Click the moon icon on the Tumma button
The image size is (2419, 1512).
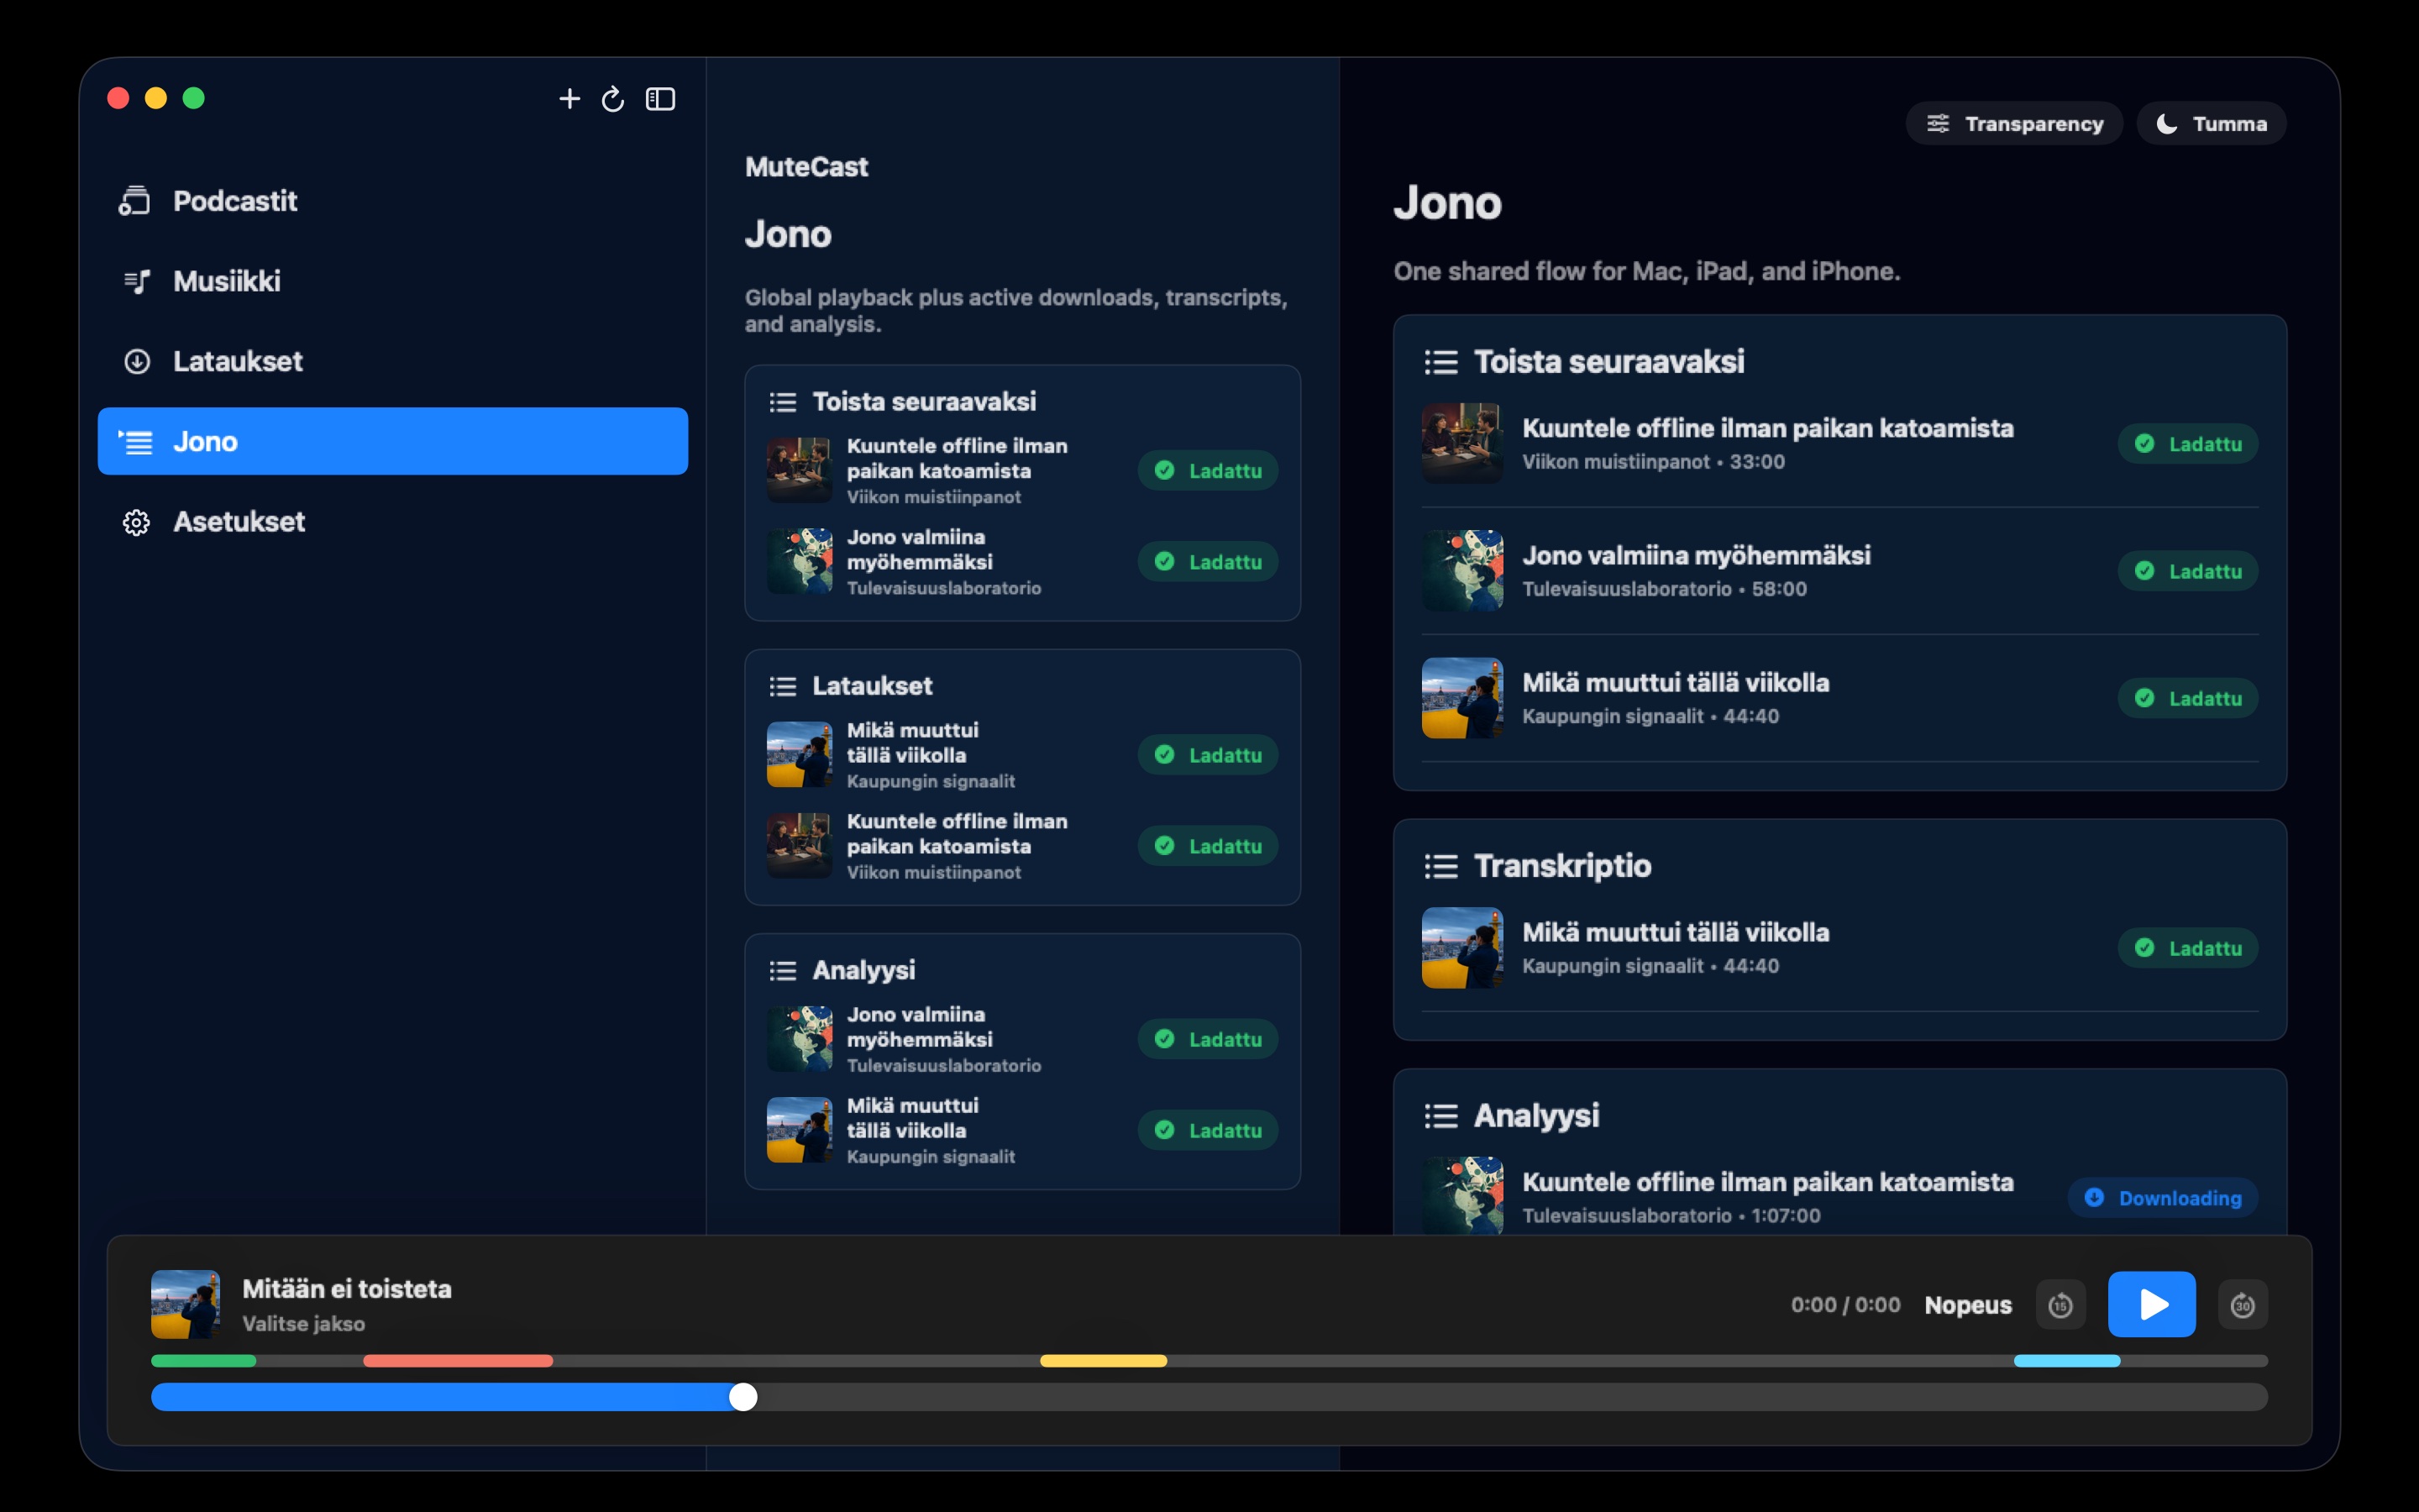[2166, 123]
